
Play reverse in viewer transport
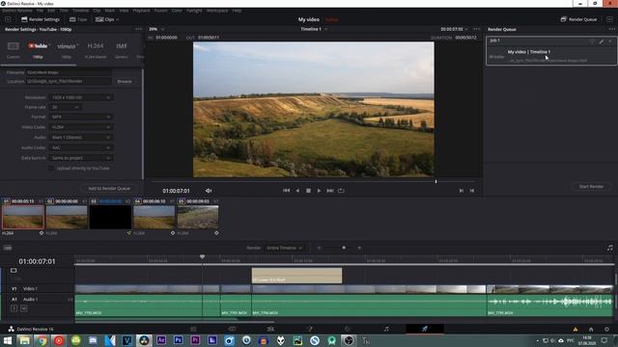coord(297,191)
